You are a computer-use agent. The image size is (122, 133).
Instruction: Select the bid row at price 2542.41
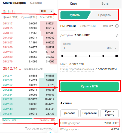(x=29, y=114)
